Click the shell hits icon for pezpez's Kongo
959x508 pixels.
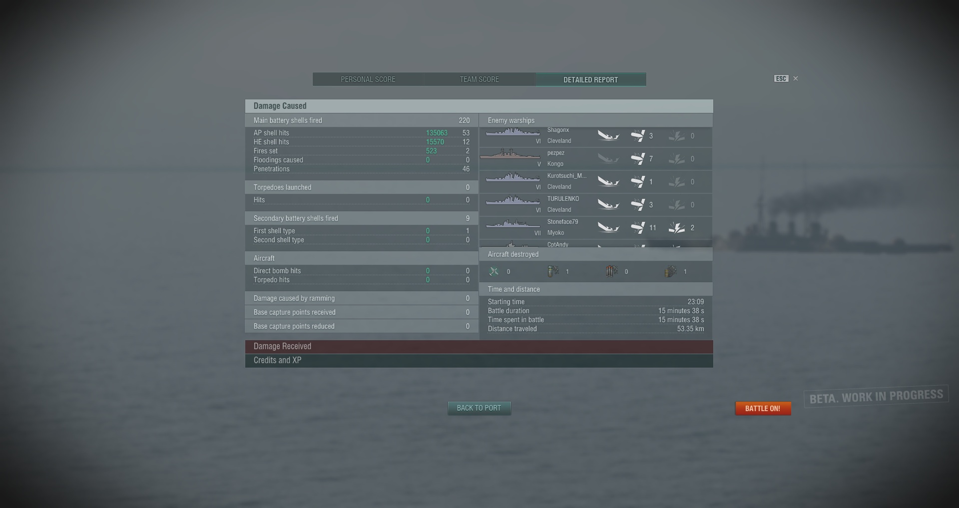[638, 159]
